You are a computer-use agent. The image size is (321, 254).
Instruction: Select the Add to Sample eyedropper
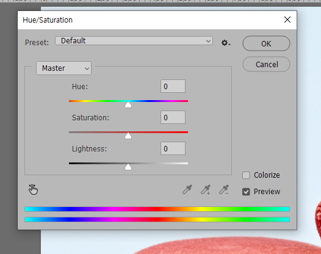[x=206, y=189]
